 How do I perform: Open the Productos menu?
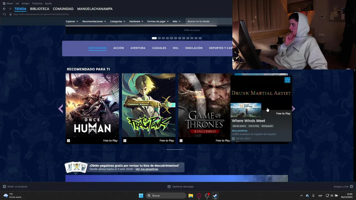[x=37, y=3]
